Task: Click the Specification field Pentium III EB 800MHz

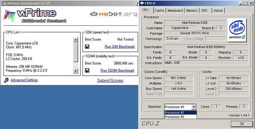Action: 206,47
